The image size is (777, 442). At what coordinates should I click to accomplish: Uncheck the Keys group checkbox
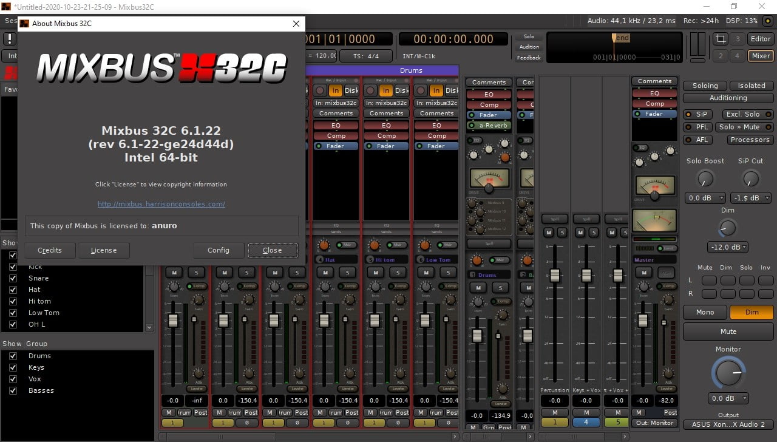tap(13, 367)
